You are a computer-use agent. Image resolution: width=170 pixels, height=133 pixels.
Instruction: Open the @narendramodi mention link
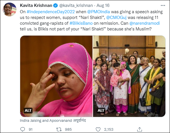(x=145, y=23)
